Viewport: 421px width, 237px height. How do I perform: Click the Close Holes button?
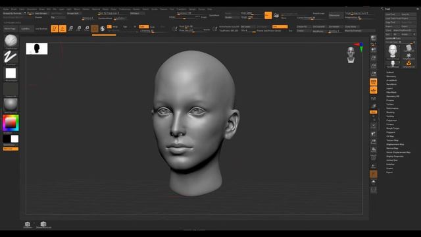(352, 26)
